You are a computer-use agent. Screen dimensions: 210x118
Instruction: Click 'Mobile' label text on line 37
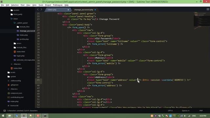99,58
